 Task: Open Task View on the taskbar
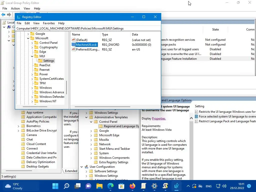(77, 186)
